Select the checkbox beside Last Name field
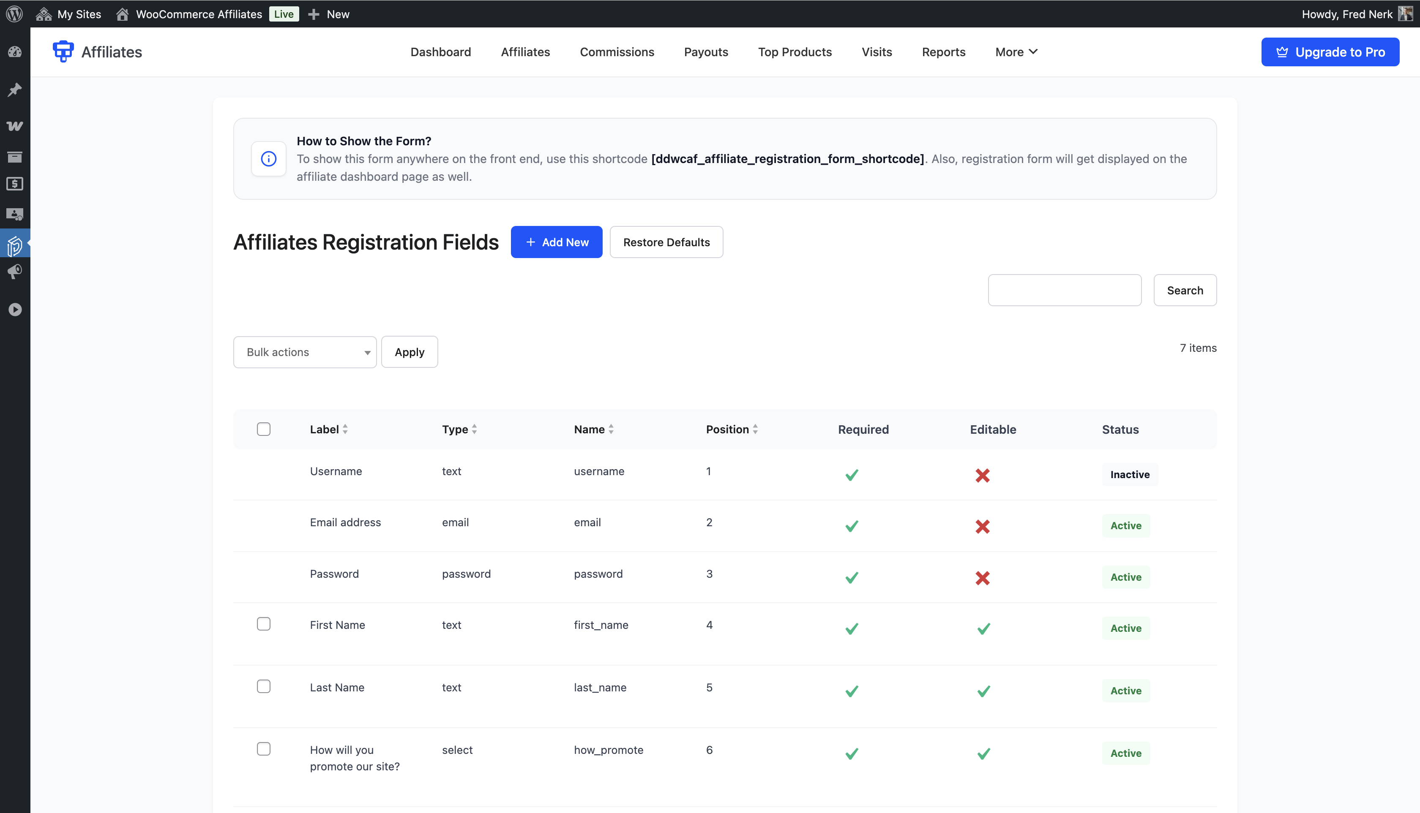1420x813 pixels. [263, 686]
